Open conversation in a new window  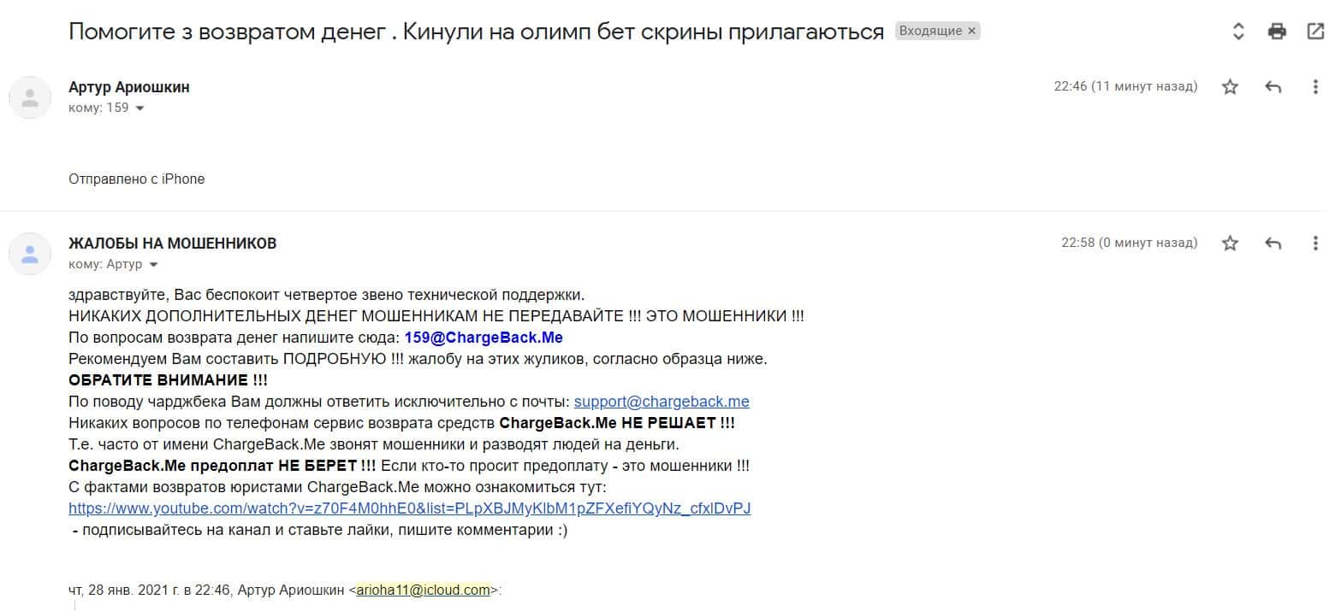(x=1315, y=32)
